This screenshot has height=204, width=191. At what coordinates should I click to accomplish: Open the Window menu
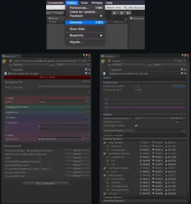97,3
